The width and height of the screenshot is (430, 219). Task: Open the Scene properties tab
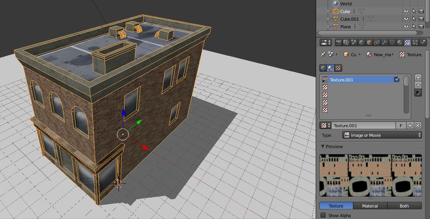[x=354, y=42]
